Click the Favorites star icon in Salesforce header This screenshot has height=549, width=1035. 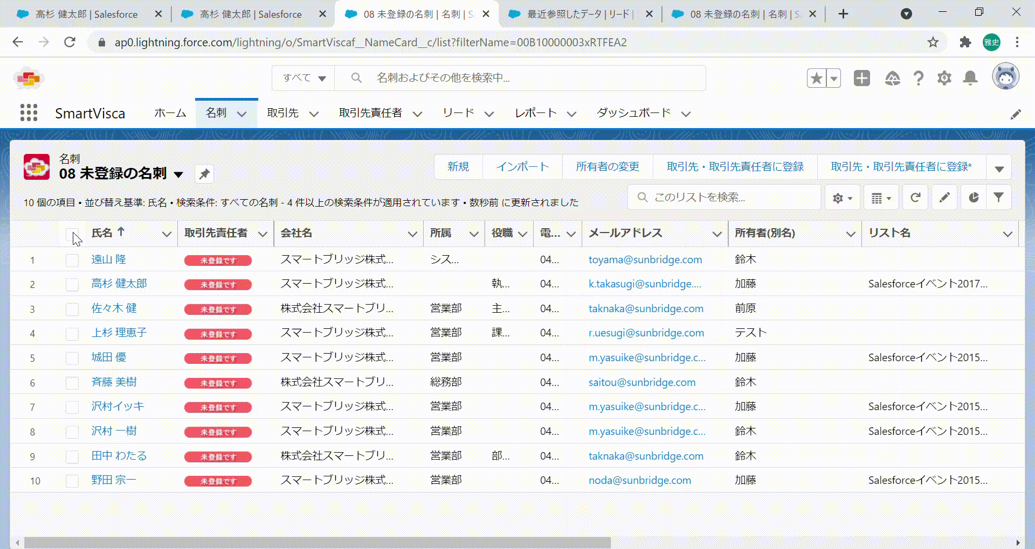[816, 79]
